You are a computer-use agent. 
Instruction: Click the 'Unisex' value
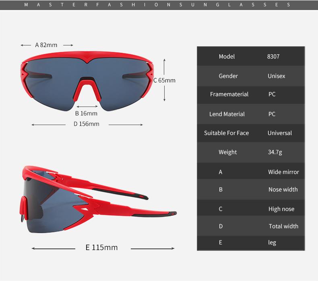tap(276, 76)
